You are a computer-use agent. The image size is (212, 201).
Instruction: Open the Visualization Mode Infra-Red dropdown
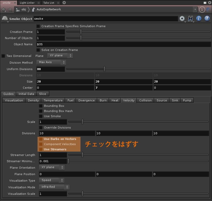tap(54, 187)
